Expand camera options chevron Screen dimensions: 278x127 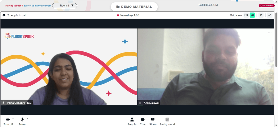[13, 118]
